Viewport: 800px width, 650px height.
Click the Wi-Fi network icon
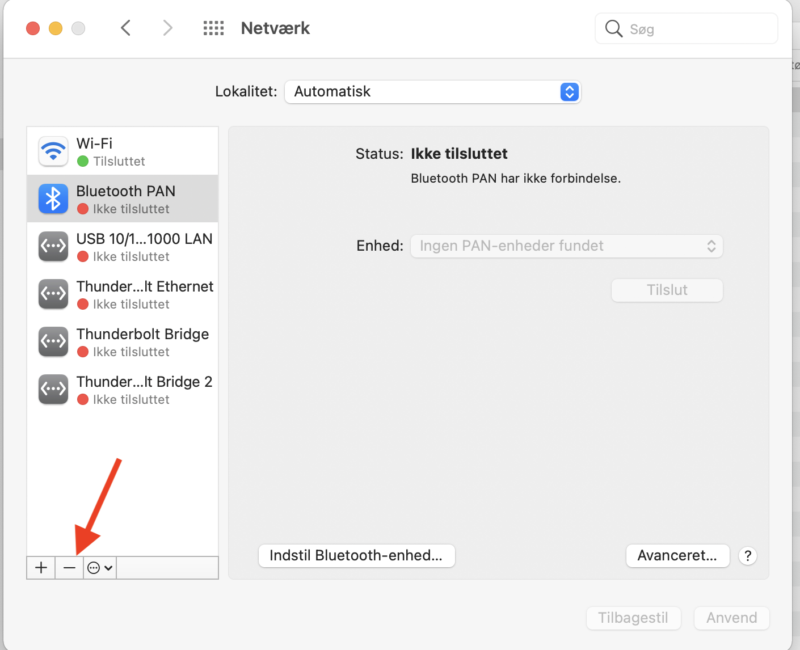pyautogui.click(x=53, y=151)
